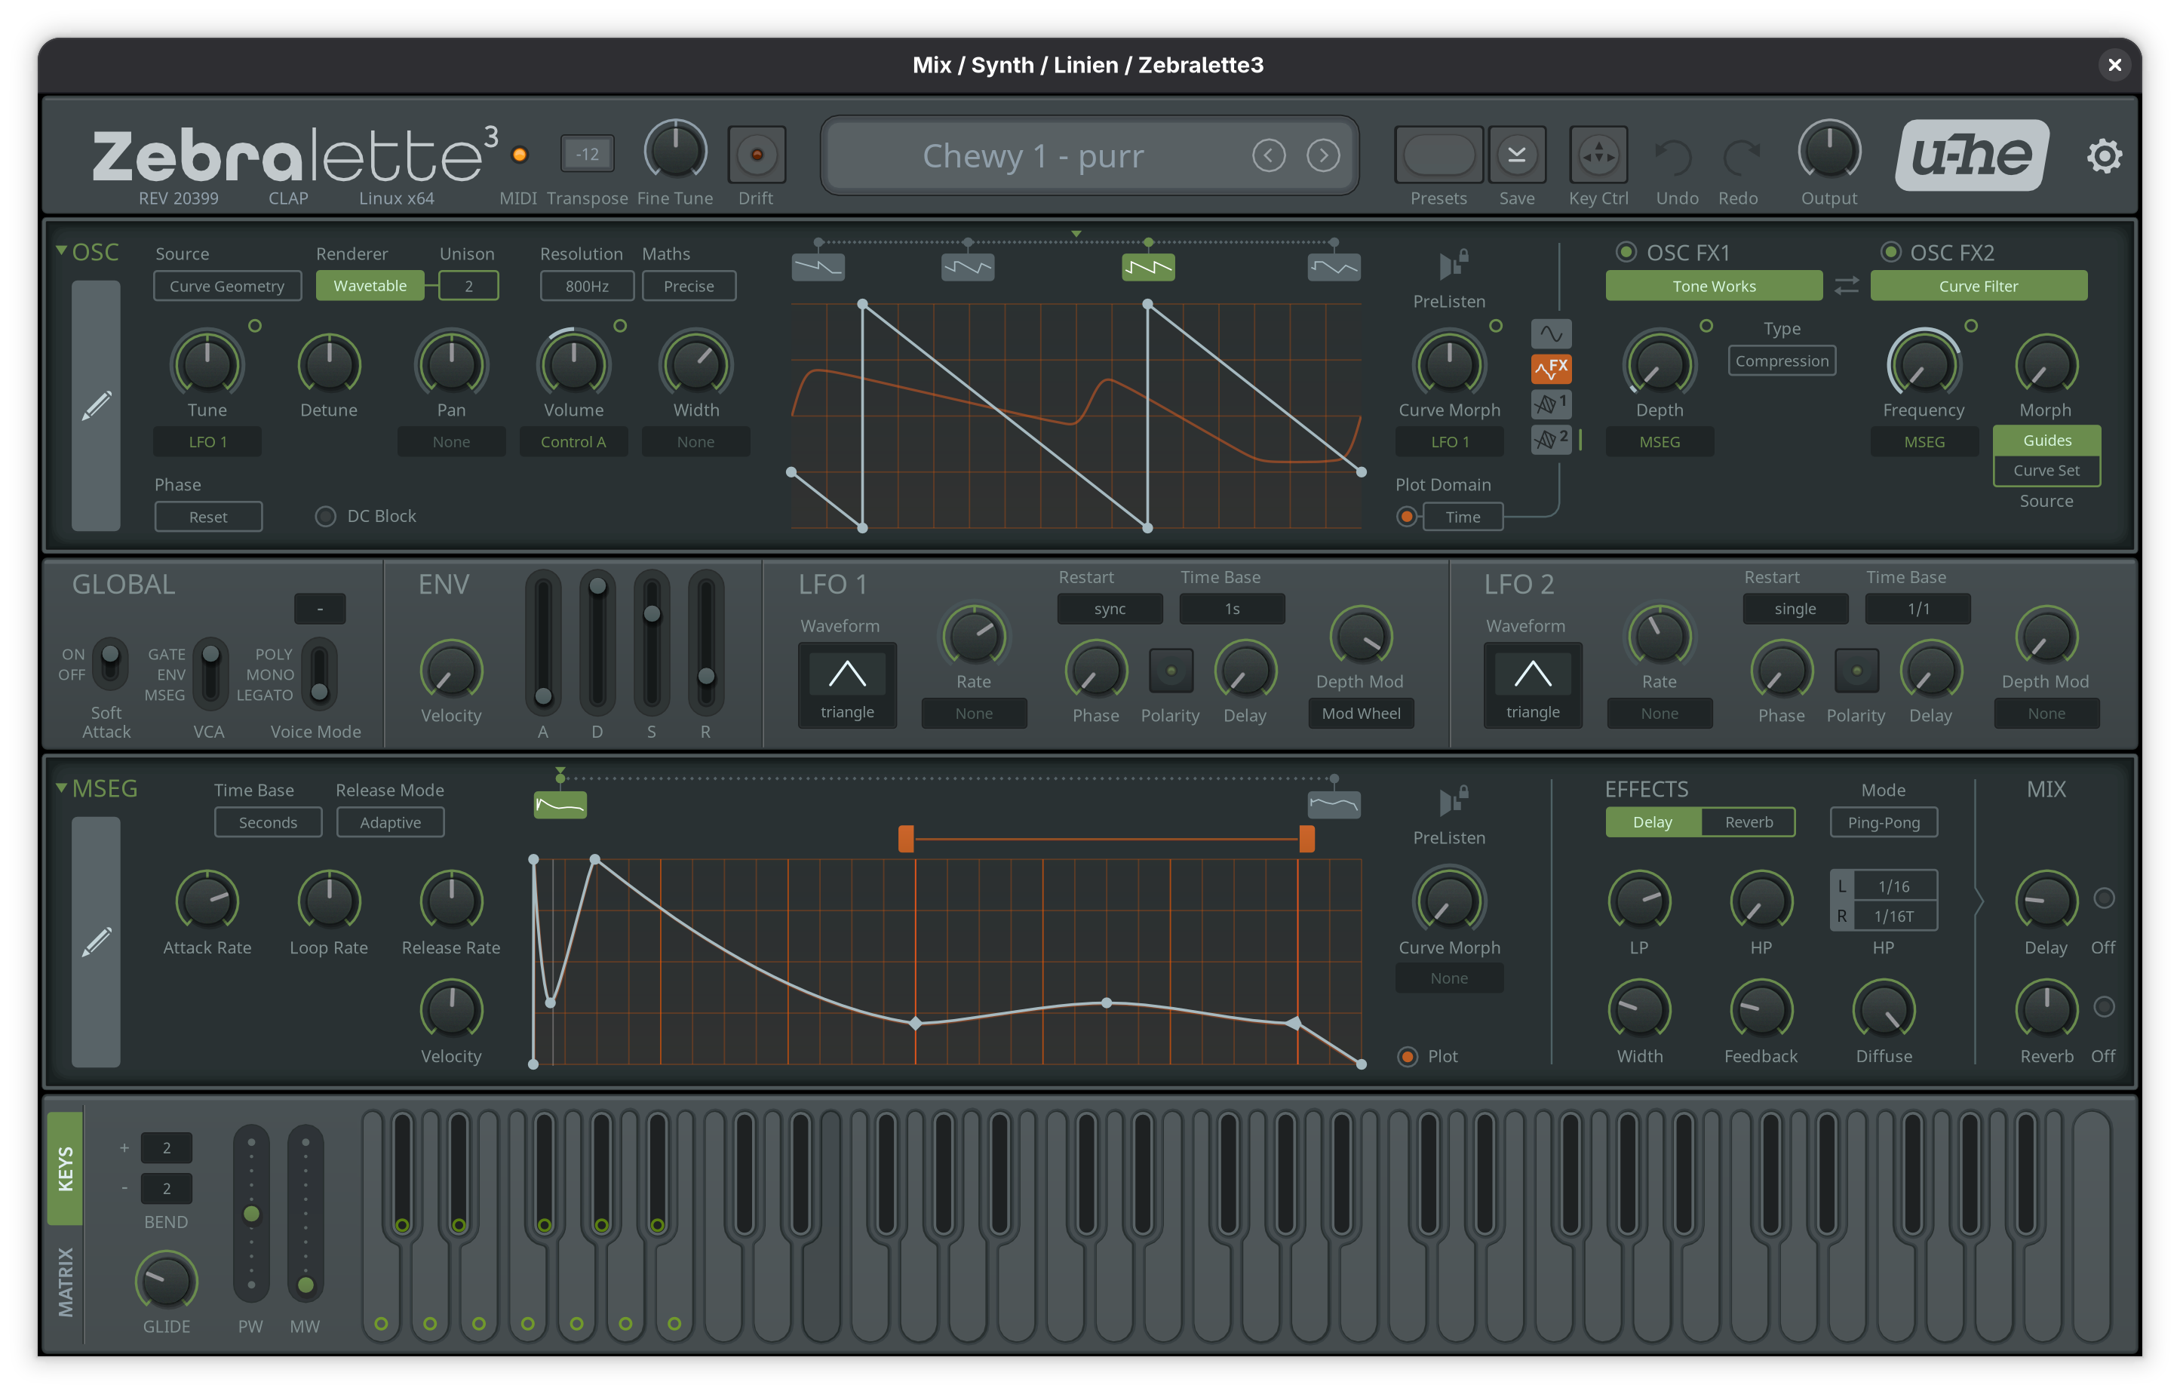Open settings with the gear icon
2180x1394 pixels.
(x=2104, y=155)
